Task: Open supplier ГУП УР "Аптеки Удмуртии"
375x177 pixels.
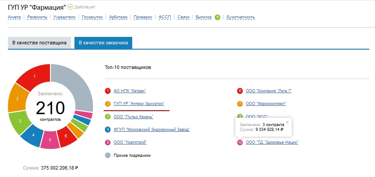Action: (x=139, y=104)
